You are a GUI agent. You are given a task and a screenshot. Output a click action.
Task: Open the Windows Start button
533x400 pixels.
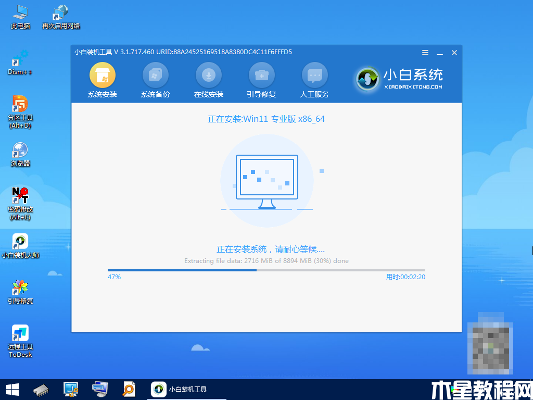tap(12, 390)
